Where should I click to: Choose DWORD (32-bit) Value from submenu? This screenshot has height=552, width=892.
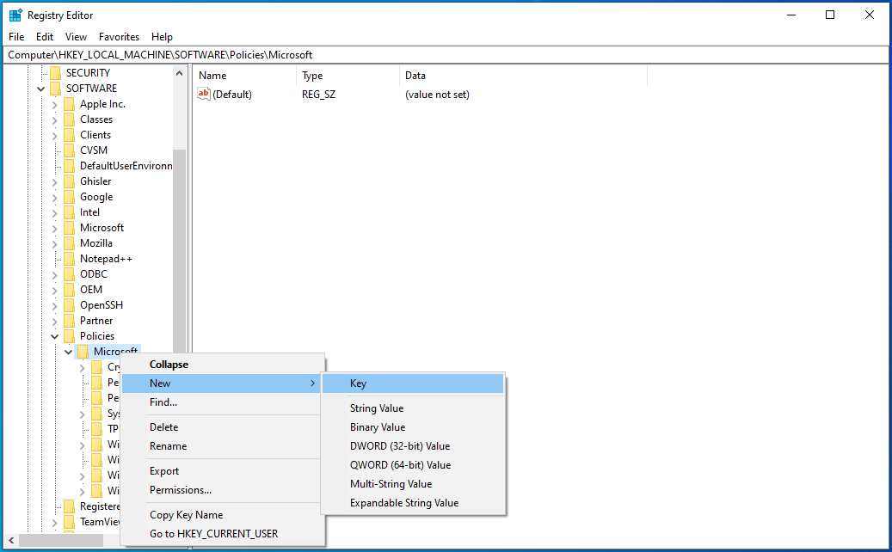[x=399, y=445]
